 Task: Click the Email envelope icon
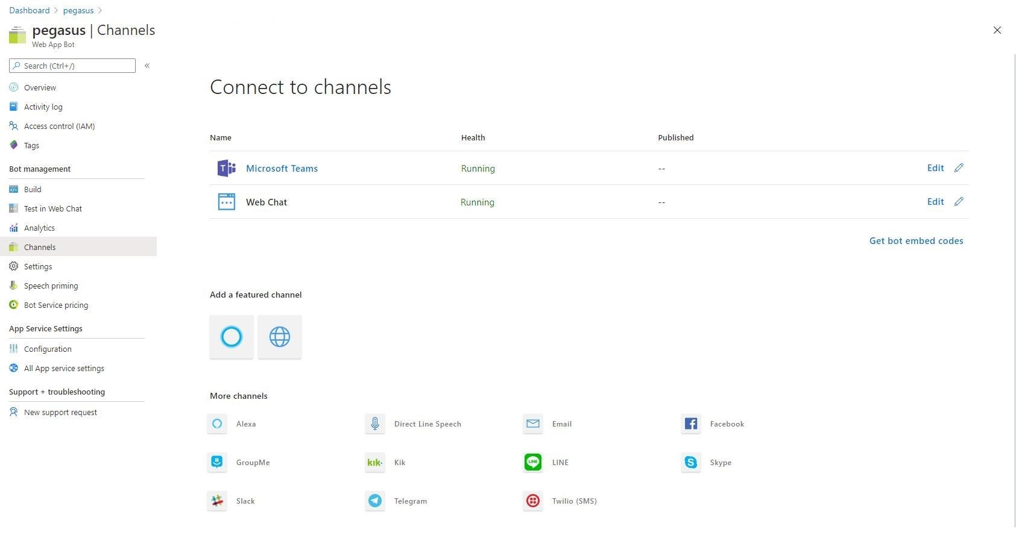[x=533, y=424]
